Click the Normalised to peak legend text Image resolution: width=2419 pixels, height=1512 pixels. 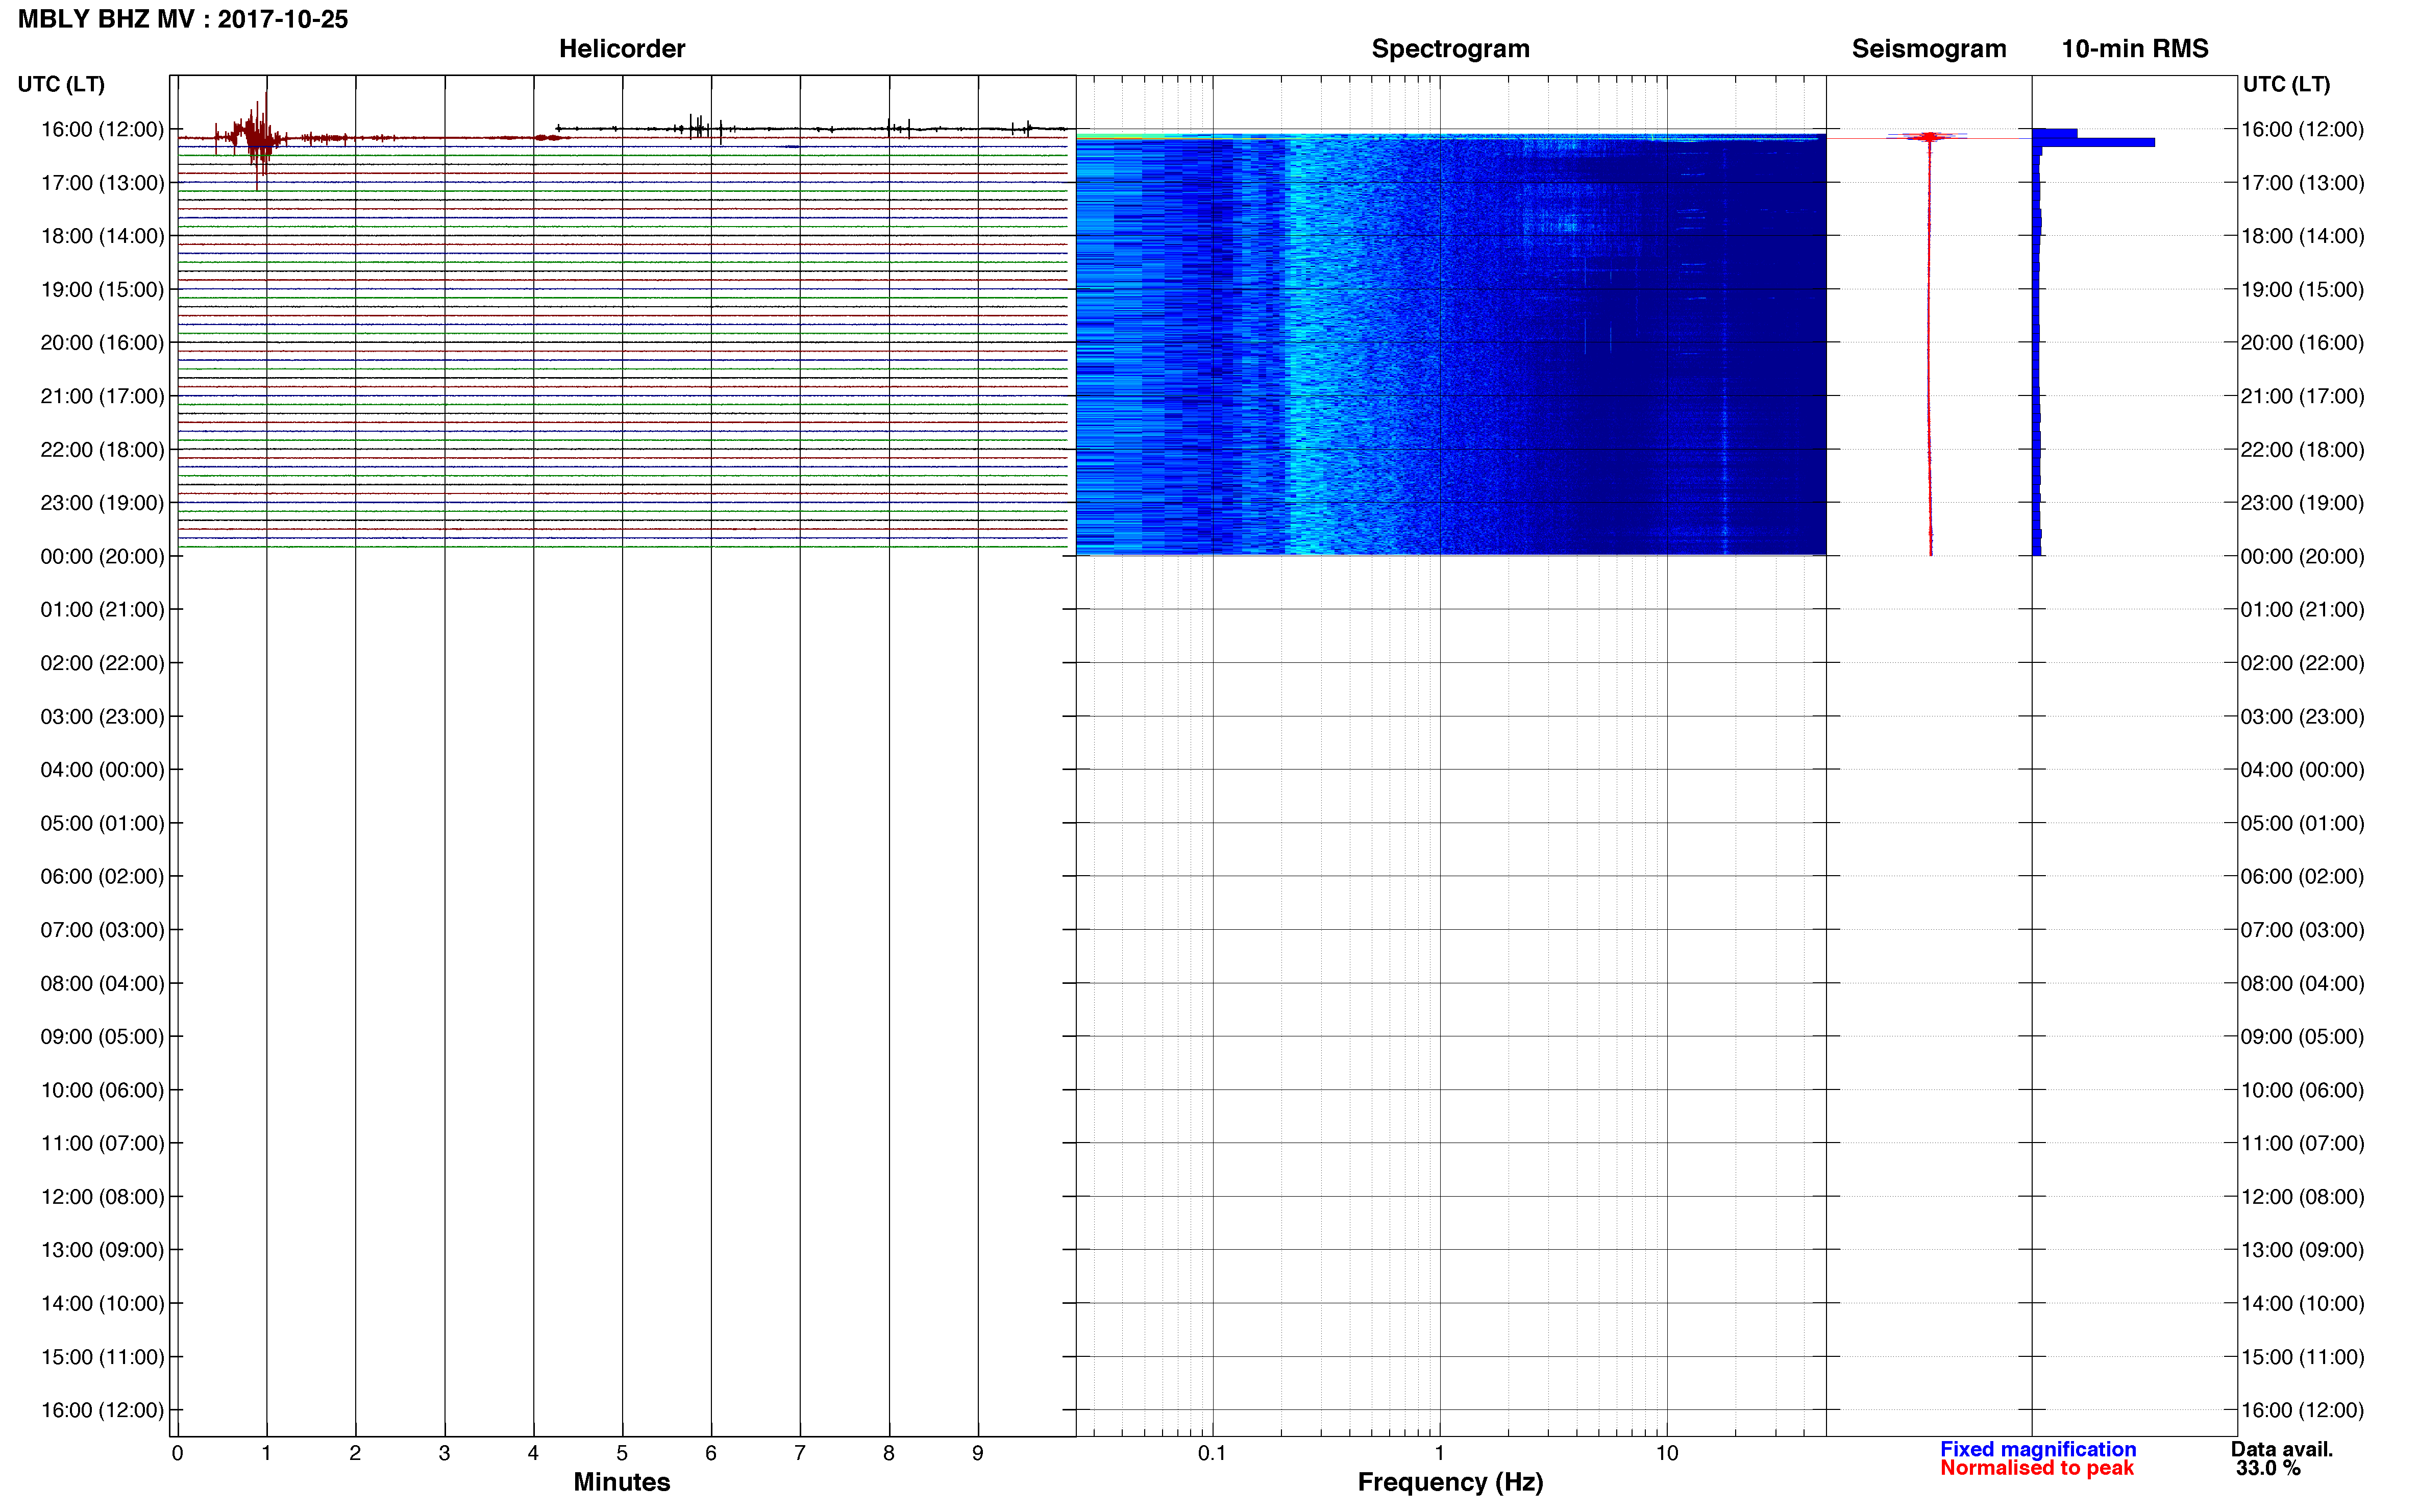coord(2037,1469)
